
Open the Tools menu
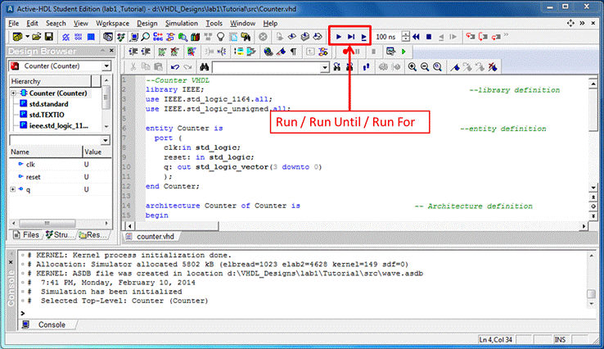pyautogui.click(x=214, y=24)
